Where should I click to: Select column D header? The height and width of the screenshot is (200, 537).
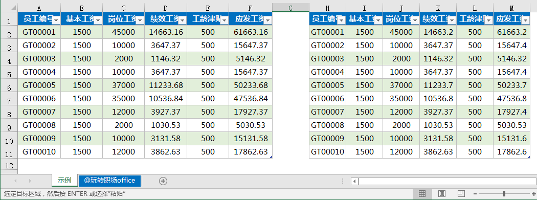166,8
